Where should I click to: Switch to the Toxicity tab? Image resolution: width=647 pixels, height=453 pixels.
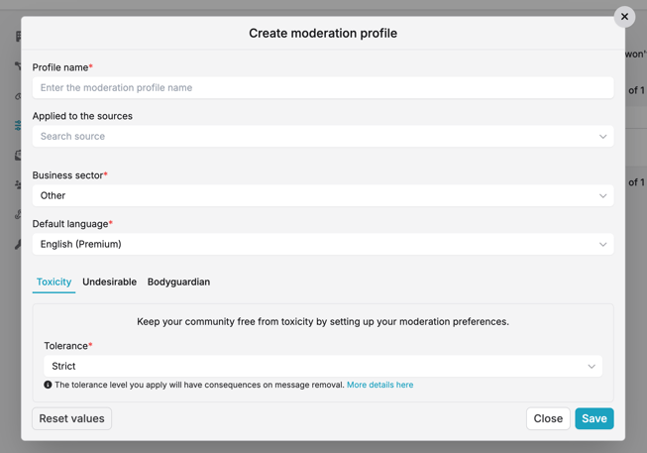(x=54, y=282)
